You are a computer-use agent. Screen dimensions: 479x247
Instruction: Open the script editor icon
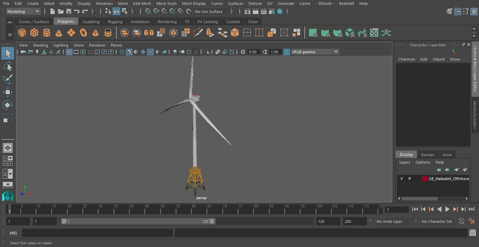coord(472,233)
